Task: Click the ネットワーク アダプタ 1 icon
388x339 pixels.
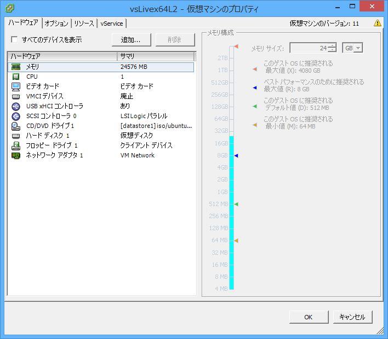Action: (16, 155)
